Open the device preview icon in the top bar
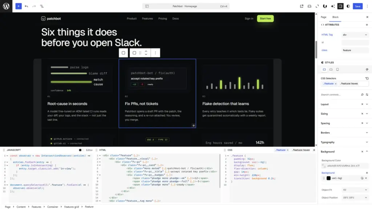The width and height of the screenshot is (372, 209). coord(310,6)
